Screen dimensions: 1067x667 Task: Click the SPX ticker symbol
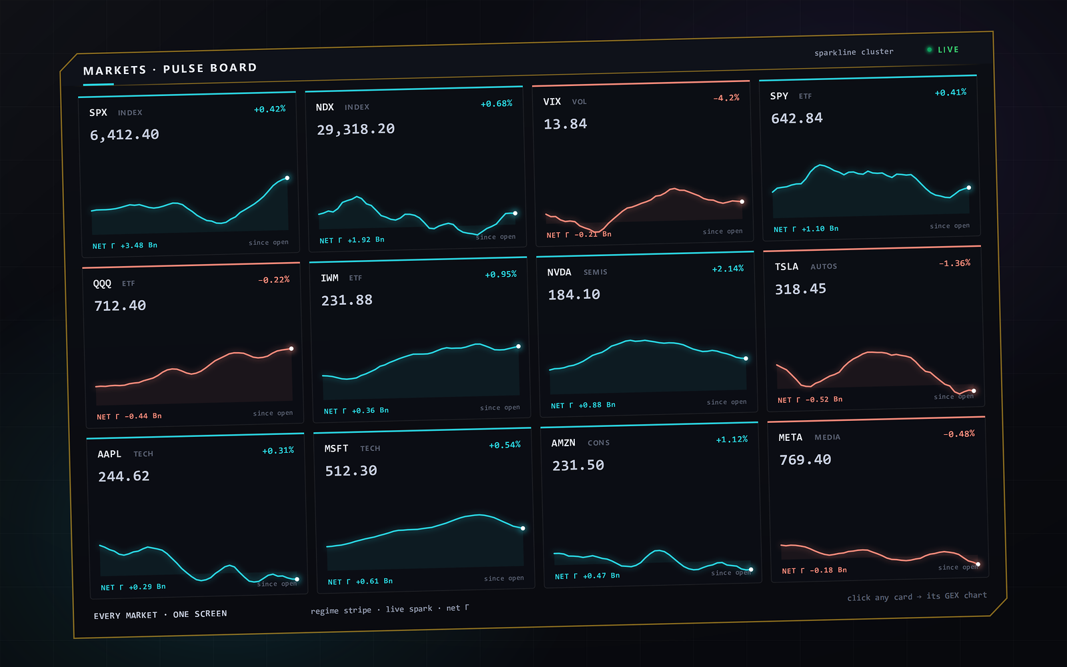[x=98, y=113]
